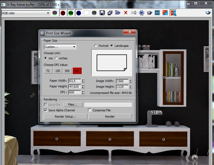Close the Print Size Wizard dialog
This screenshot has height=165, width=214.
click(129, 32)
